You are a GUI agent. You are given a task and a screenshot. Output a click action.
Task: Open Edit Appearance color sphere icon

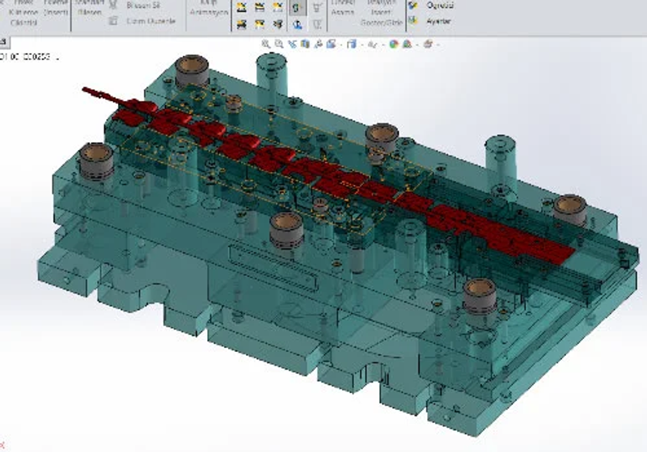pyautogui.click(x=394, y=44)
